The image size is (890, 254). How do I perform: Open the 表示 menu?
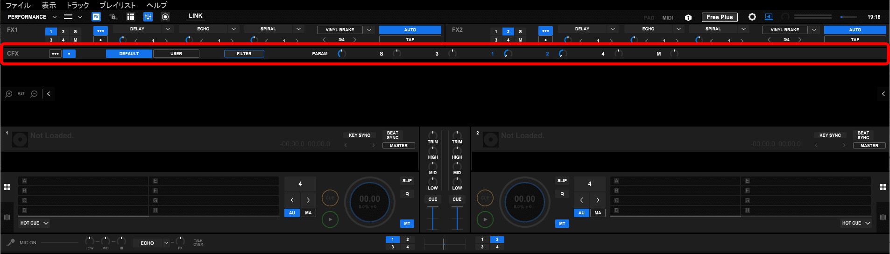tap(49, 5)
